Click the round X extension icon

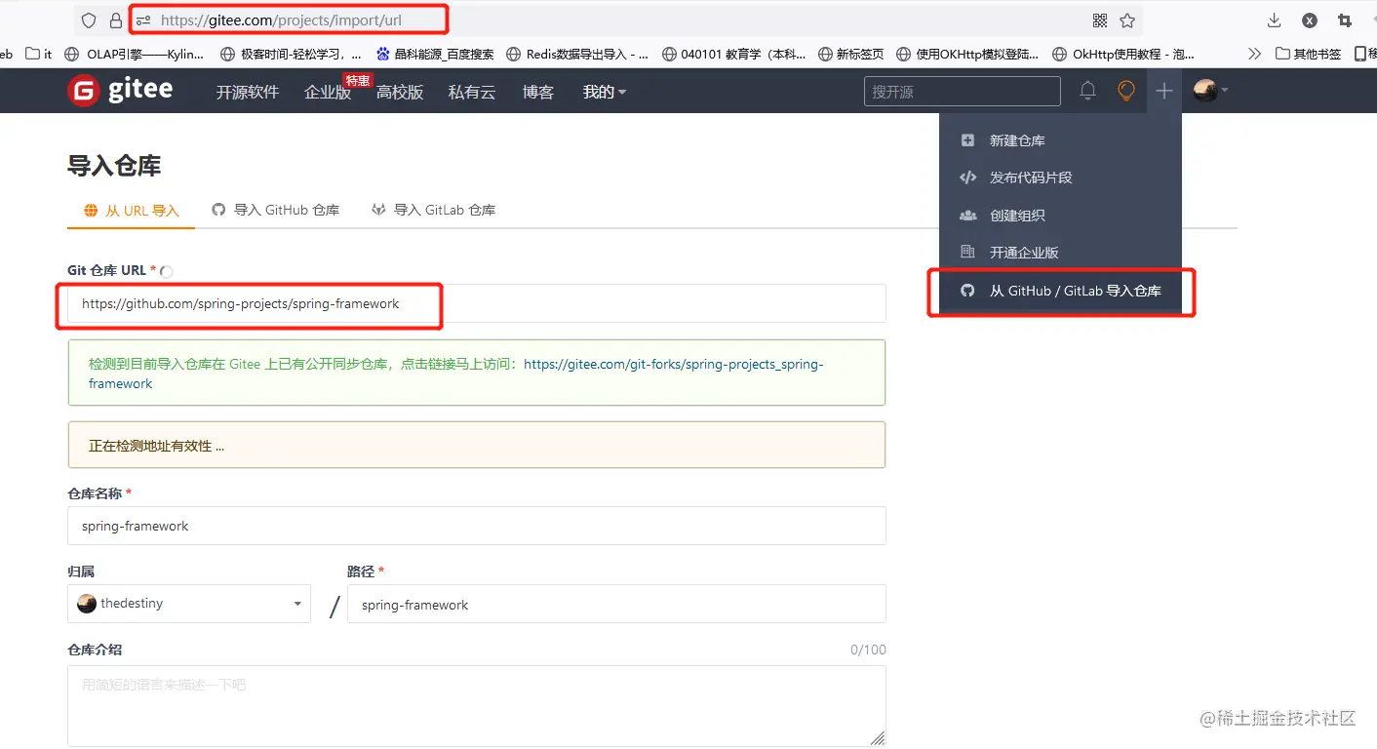pyautogui.click(x=1310, y=20)
